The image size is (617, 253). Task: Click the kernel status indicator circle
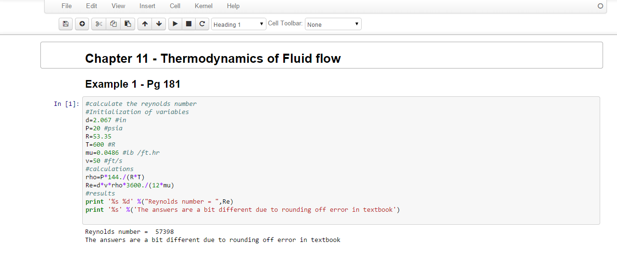[600, 6]
